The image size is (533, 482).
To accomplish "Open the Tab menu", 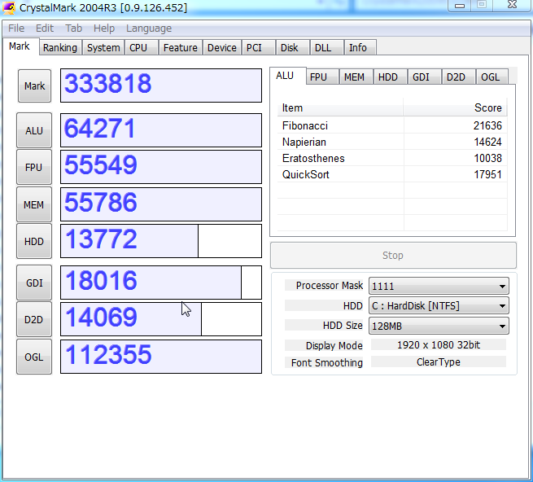I will point(74,28).
